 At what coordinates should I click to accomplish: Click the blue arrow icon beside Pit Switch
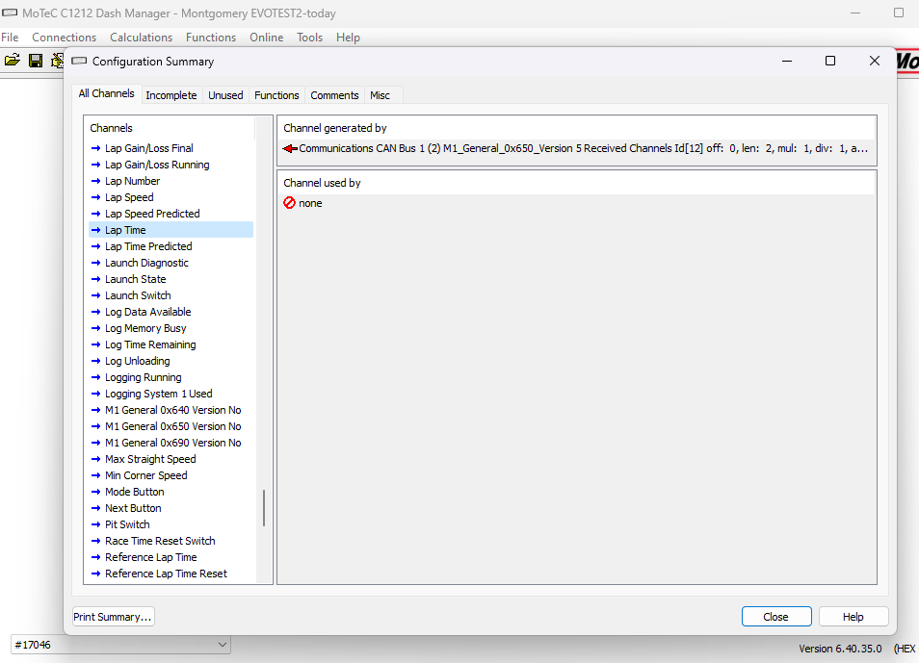pos(96,524)
